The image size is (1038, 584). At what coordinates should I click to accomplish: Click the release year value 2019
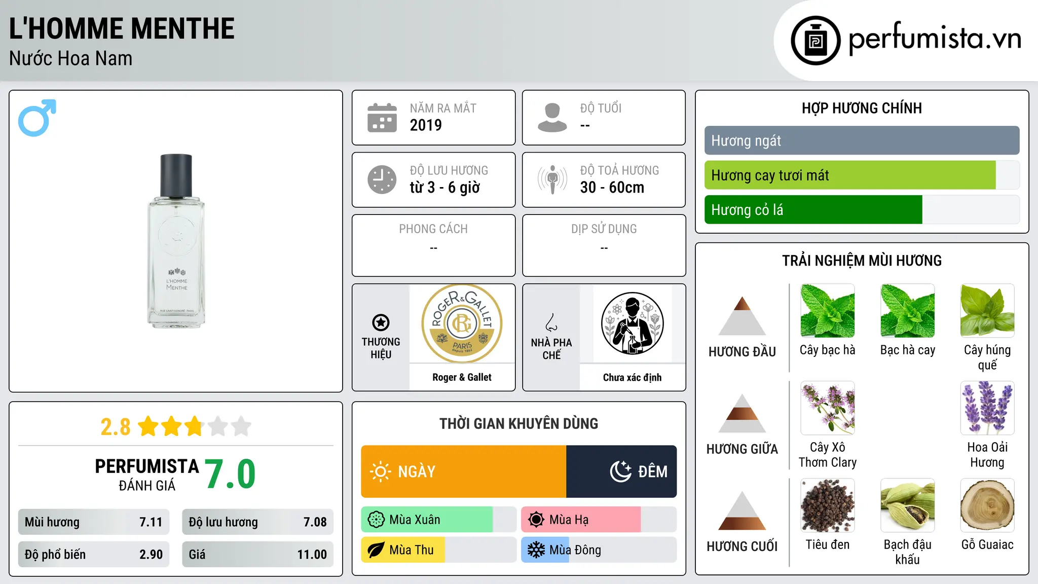coord(426,125)
